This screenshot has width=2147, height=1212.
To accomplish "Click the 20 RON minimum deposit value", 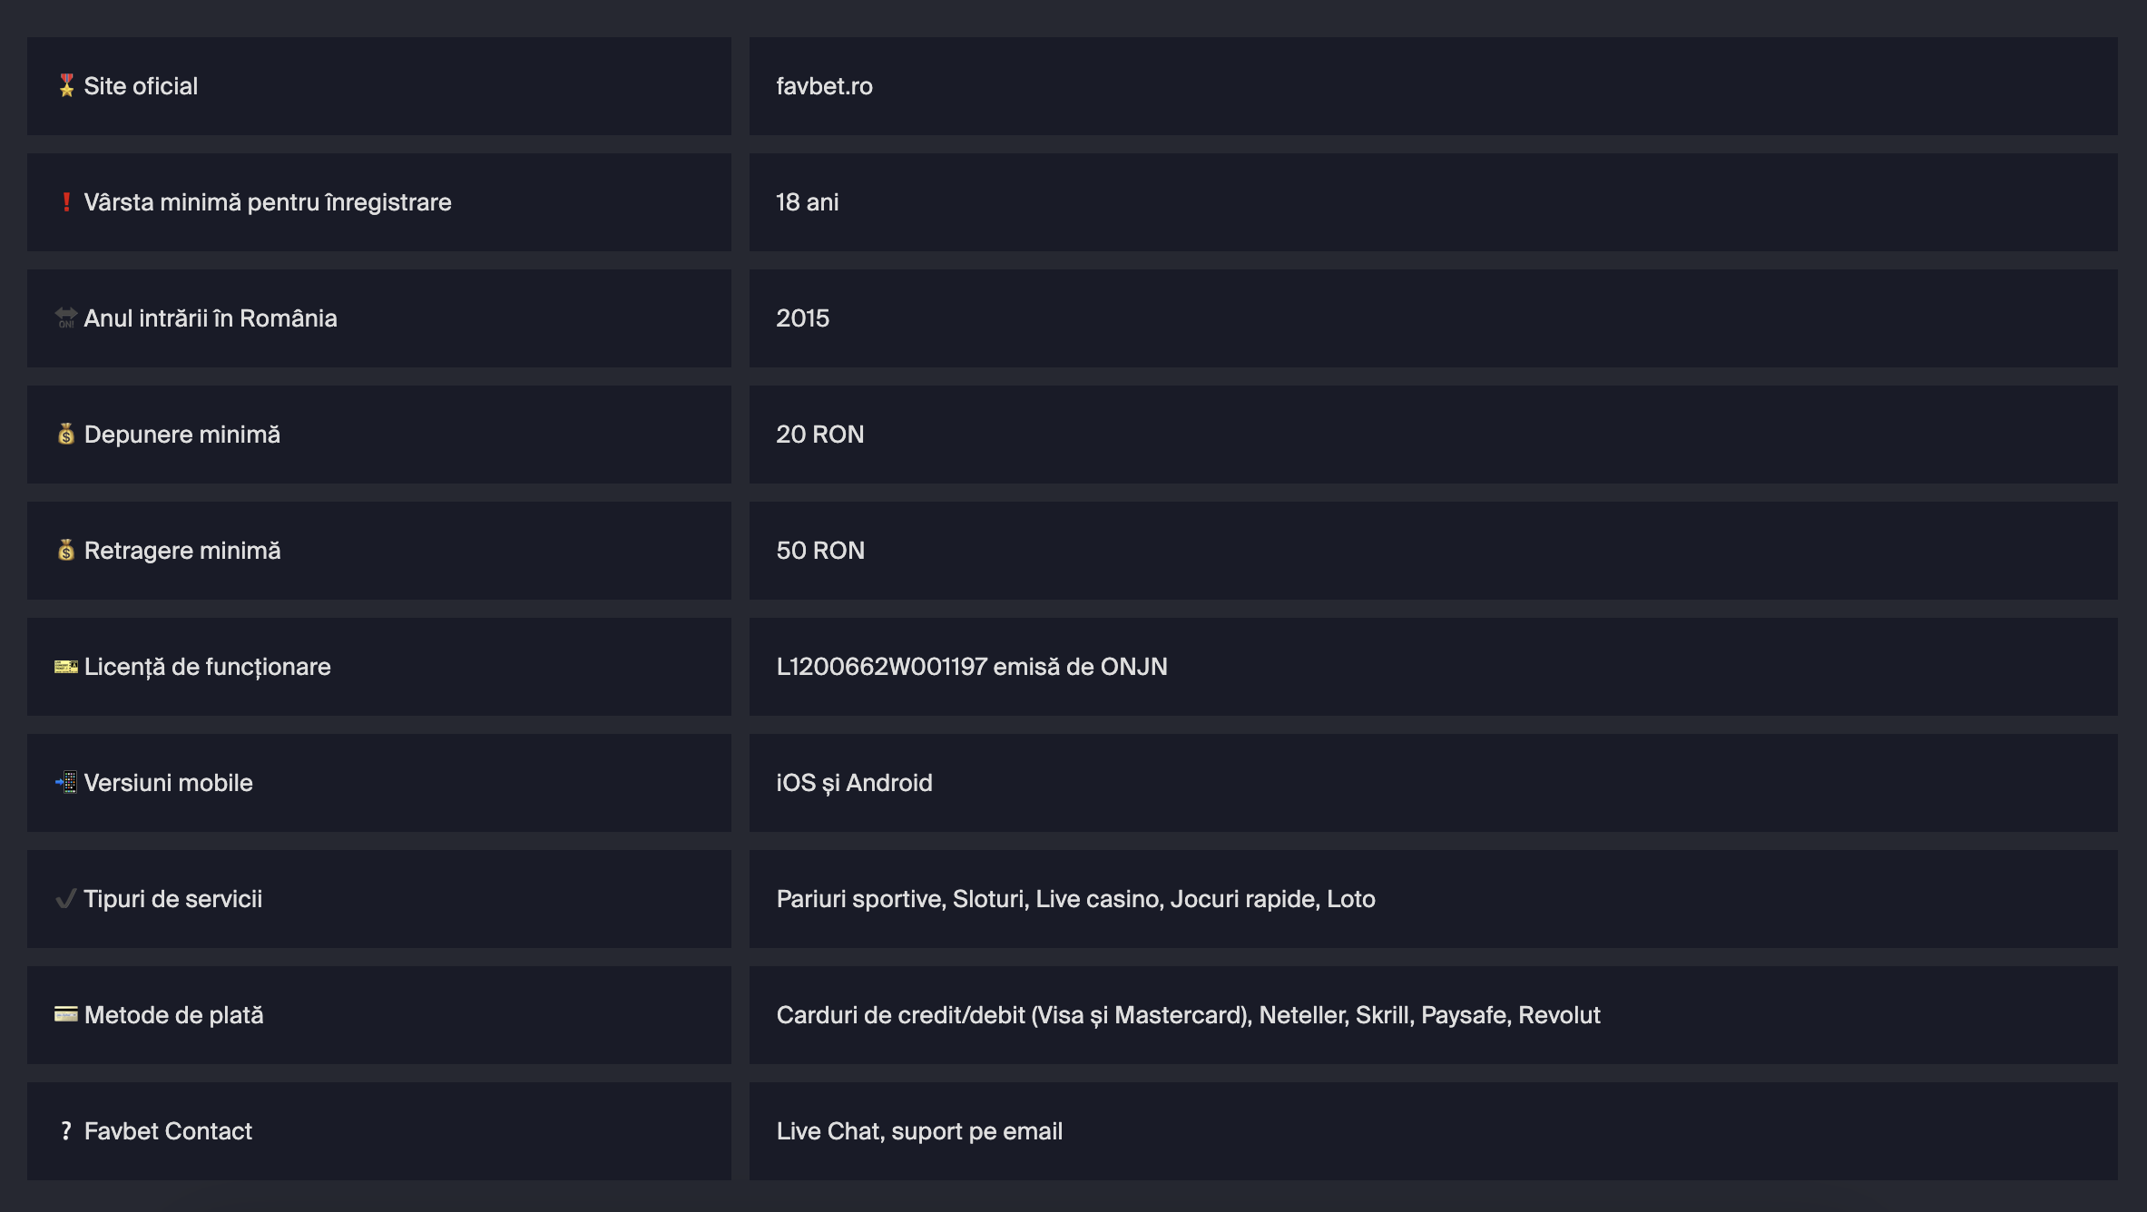I will tap(819, 435).
